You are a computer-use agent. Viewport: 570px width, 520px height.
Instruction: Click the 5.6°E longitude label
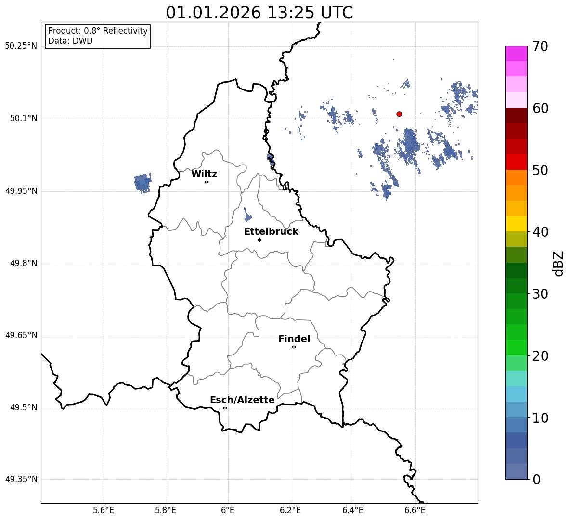coord(104,510)
